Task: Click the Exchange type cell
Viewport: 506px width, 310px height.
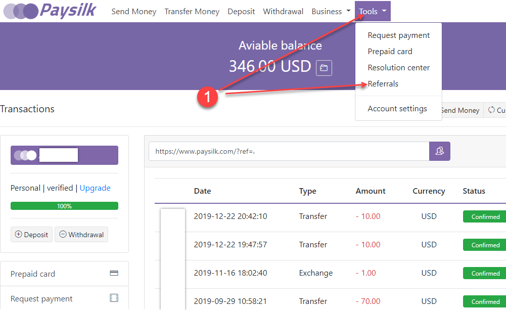Action: 315,273
